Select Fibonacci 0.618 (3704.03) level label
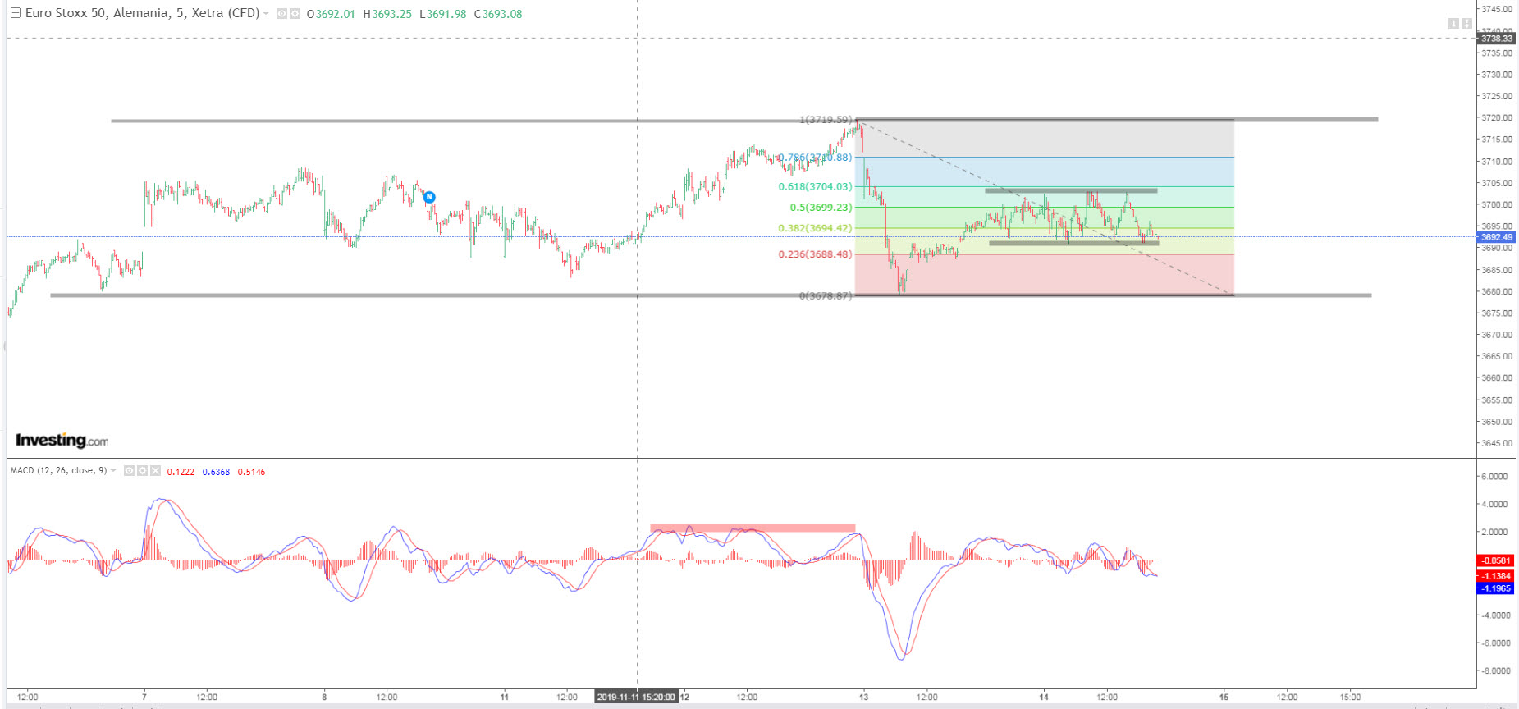 pos(815,186)
